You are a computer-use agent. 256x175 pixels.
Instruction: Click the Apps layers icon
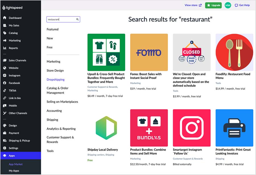[x=5, y=155]
